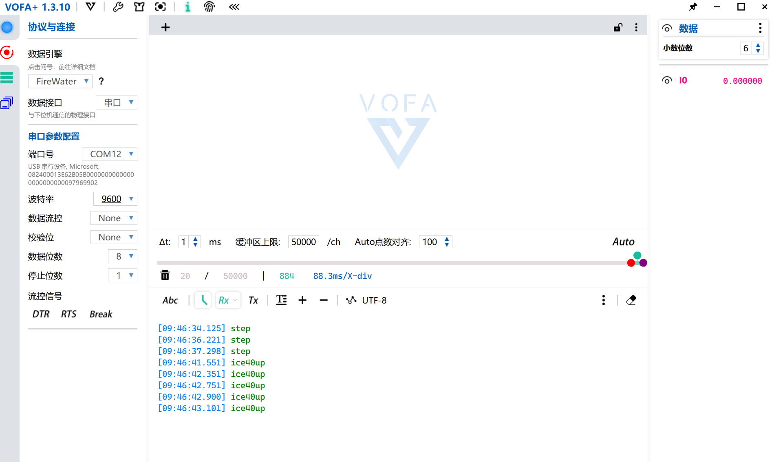
Task: Toggle the green timestamp clock button
Action: 203,300
